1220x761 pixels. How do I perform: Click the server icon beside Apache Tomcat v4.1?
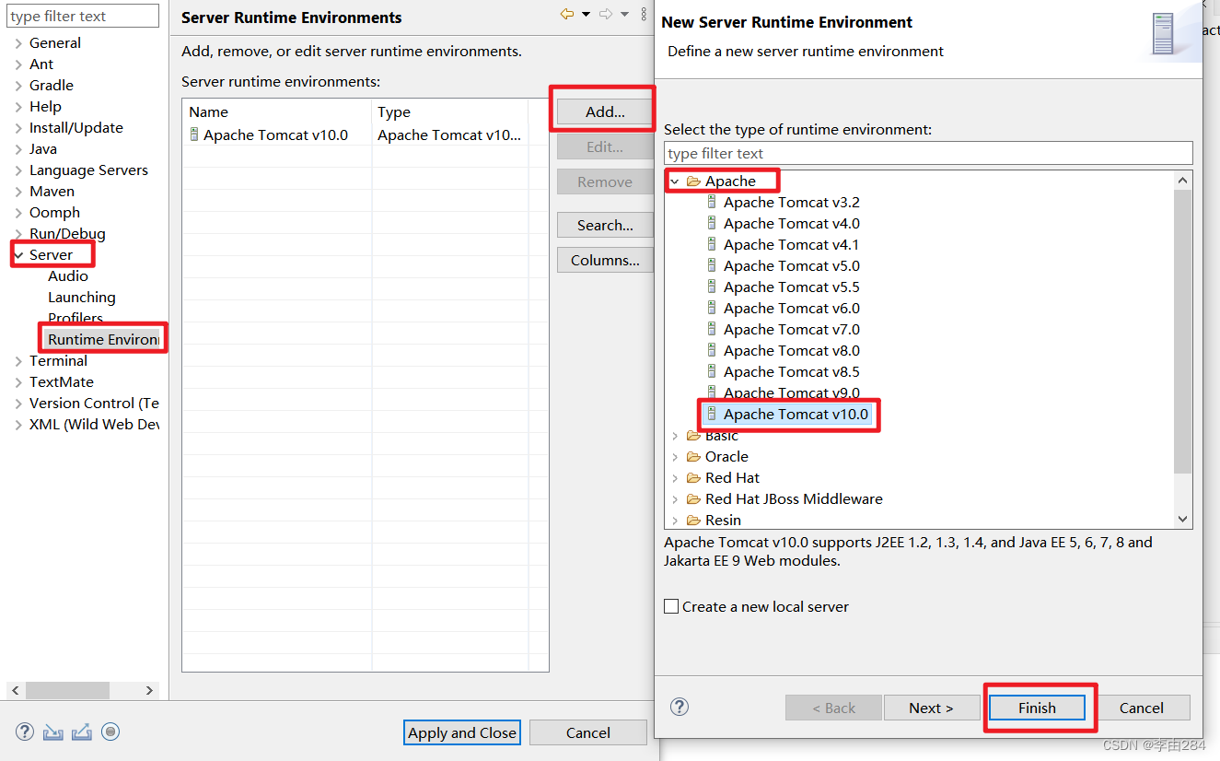(x=712, y=244)
